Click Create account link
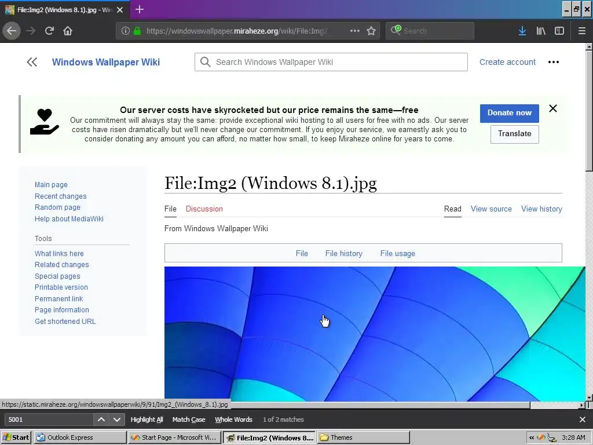593x445 pixels. coord(507,62)
